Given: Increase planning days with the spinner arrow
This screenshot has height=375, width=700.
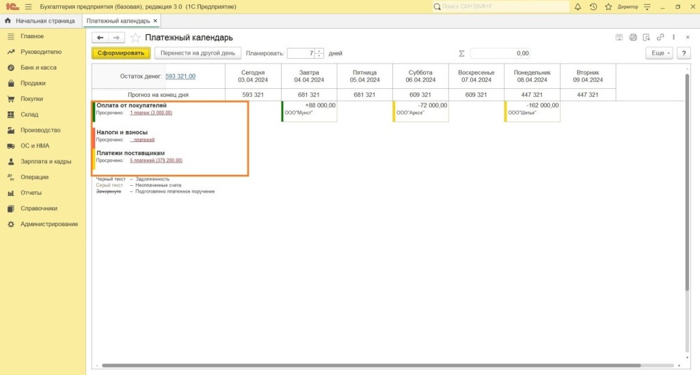Looking at the screenshot, I should [319, 51].
